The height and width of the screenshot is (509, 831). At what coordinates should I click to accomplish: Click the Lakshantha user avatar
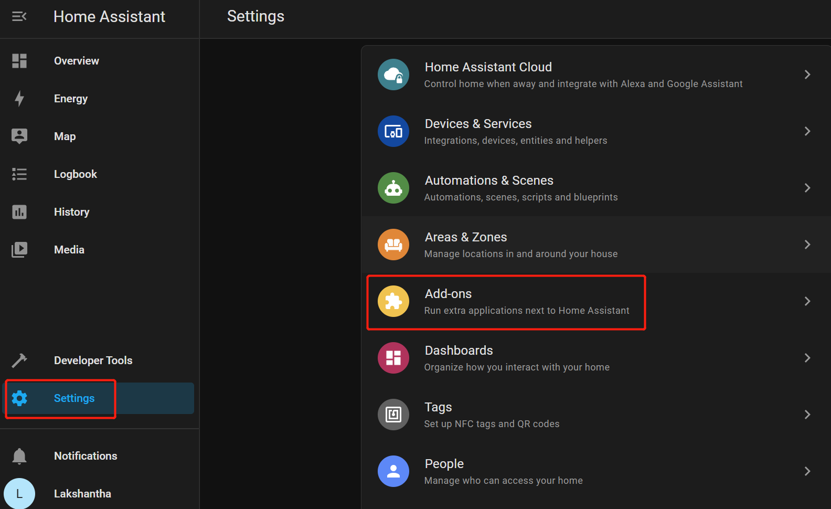(x=19, y=494)
